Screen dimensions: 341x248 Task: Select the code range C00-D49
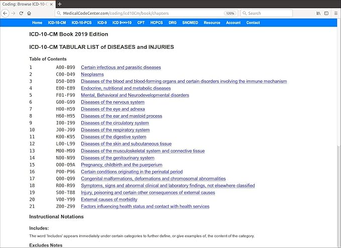(x=65, y=74)
